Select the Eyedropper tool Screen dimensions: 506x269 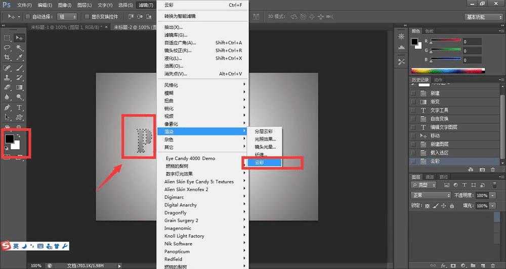19,58
